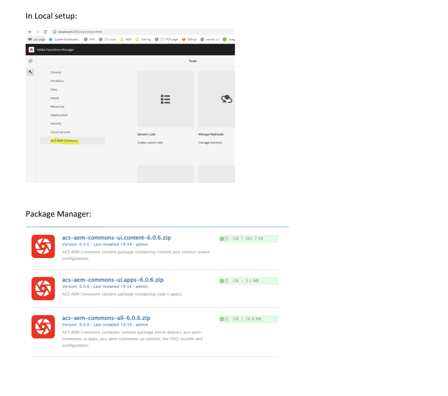Click the Adobe Experience Manager logo
448x396 pixels.
pyautogui.click(x=32, y=50)
